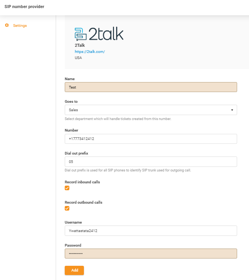
Task: Click the SIP number provider page title
Action: [24, 7]
